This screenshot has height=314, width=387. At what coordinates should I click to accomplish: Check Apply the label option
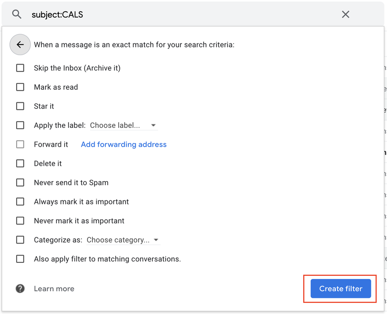(20, 125)
